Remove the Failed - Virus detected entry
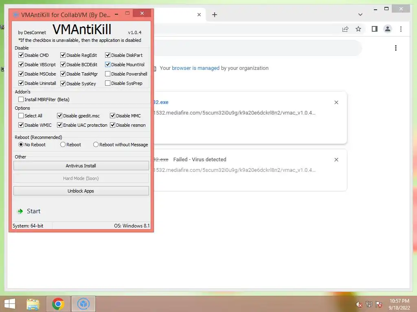The height and width of the screenshot is (312, 417). click(x=336, y=160)
